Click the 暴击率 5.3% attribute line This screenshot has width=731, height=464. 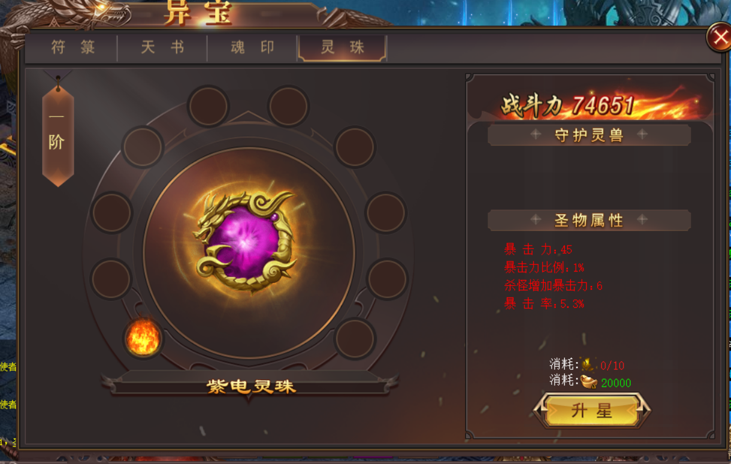tap(544, 304)
